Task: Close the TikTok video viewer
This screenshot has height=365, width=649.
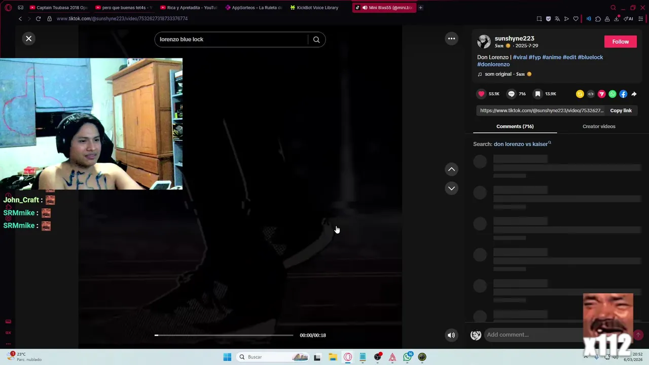Action: [x=29, y=39]
